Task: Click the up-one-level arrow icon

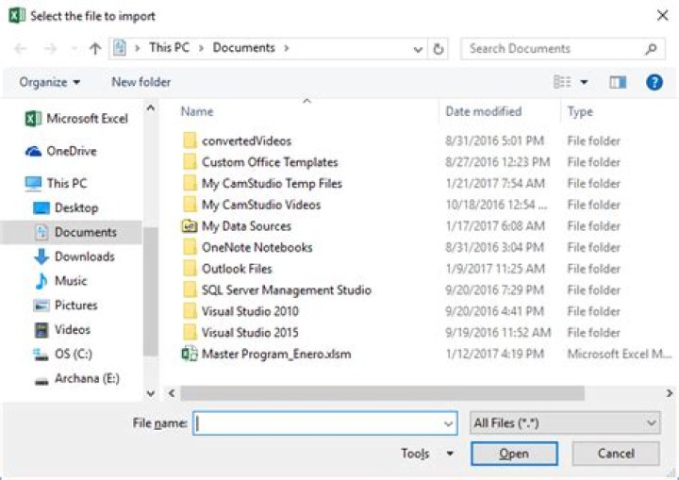Action: tap(95, 48)
